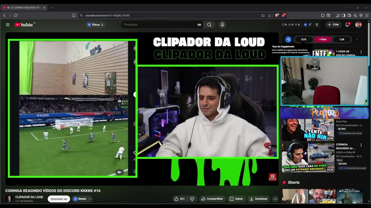The image size is (371, 208).
Task: Toggle mute on the embedded clip
Action: [x=119, y=172]
